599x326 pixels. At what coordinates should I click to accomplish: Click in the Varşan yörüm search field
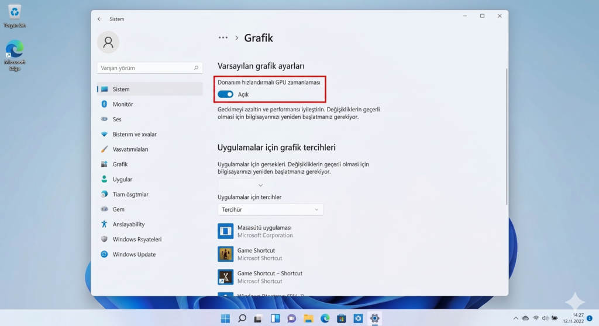tap(150, 68)
